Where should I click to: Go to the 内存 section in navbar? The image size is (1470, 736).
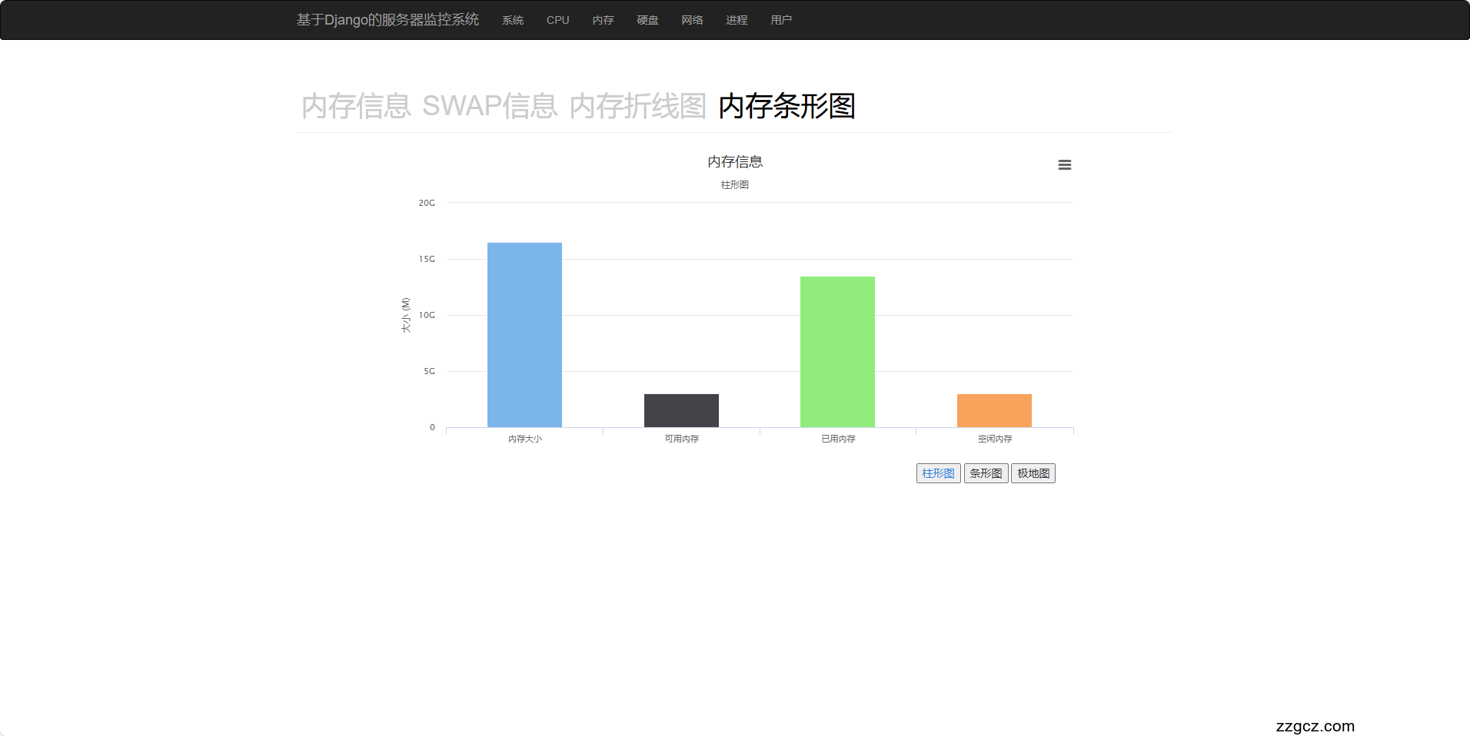[603, 20]
